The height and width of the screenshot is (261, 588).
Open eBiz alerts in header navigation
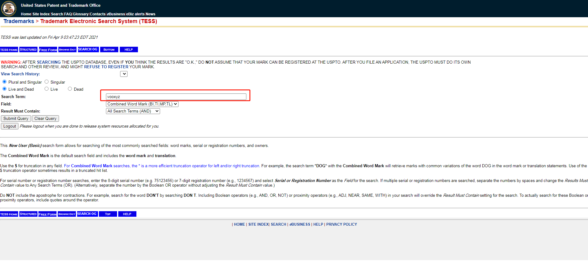coord(135,14)
